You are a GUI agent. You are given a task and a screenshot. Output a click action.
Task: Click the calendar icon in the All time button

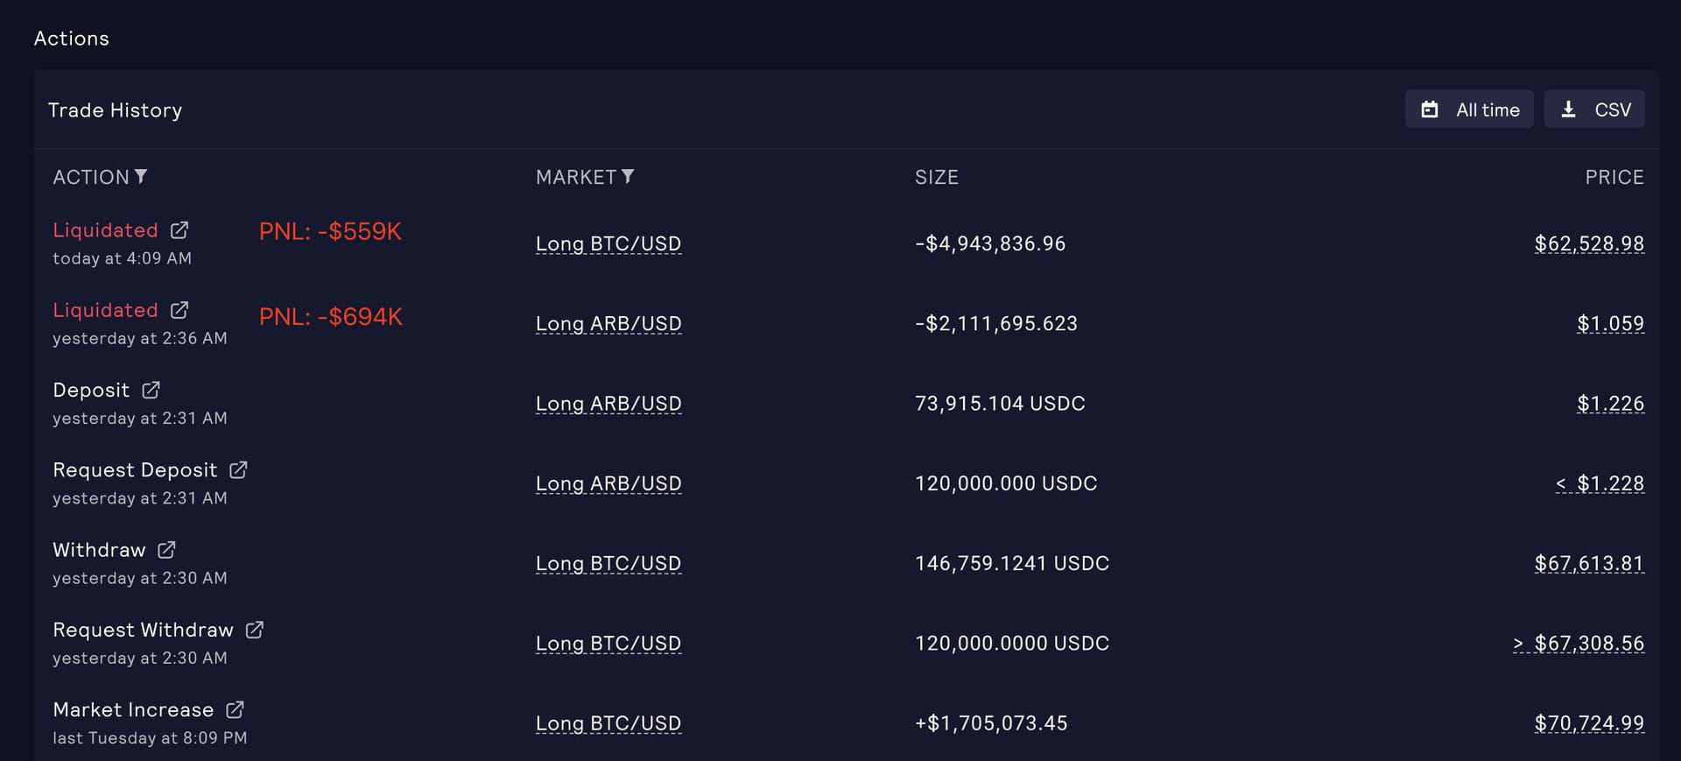[1429, 109]
